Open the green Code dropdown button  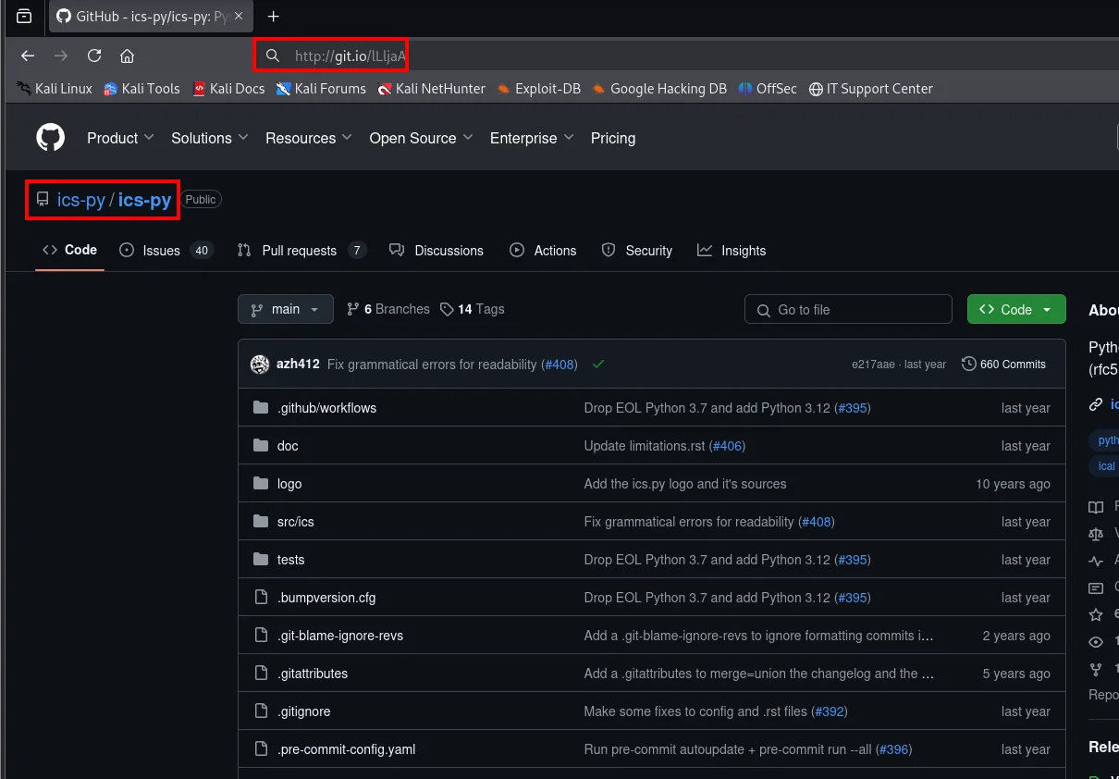1016,309
